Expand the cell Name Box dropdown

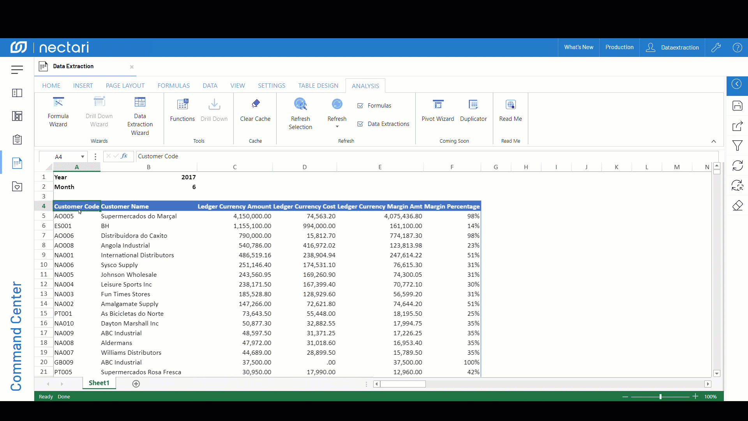[x=83, y=157]
